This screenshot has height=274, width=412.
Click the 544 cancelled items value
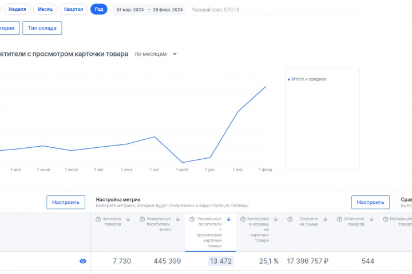tap(368, 261)
